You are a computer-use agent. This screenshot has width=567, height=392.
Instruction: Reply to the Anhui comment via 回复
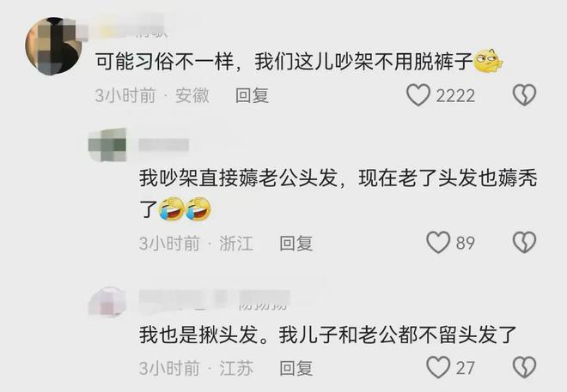252,96
